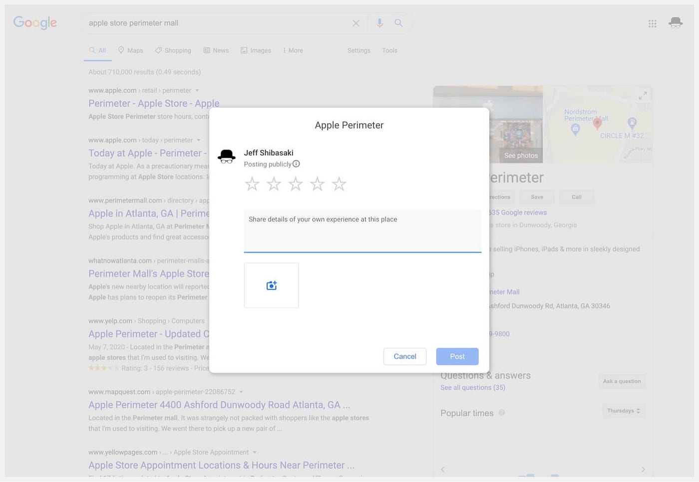Switch to the Shopping tab
Screen dimensions: 699x482
pos(173,50)
